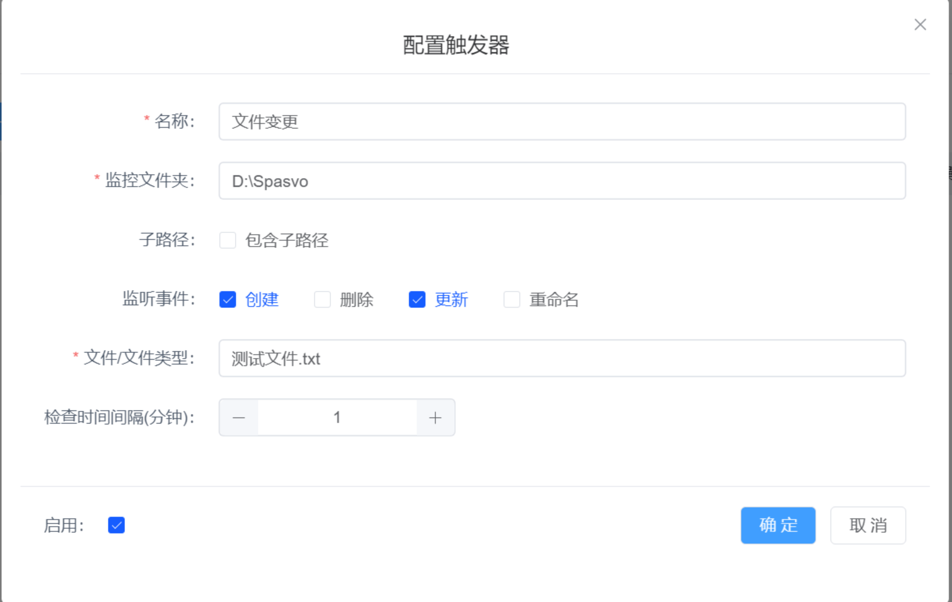Toggle the 启用 checkbox off
Image resolution: width=952 pixels, height=602 pixels.
click(116, 525)
